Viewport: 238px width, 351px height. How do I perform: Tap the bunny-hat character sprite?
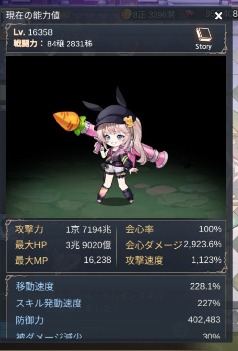pyautogui.click(x=116, y=148)
